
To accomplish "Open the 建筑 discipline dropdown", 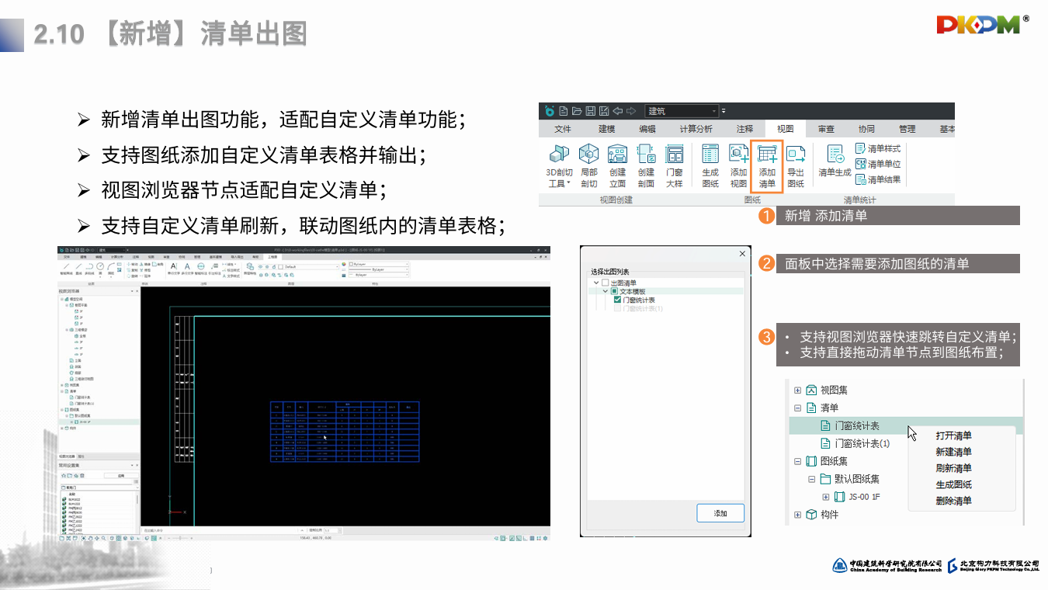I will coord(682,111).
